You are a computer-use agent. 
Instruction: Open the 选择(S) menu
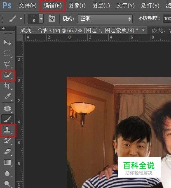coord(150,6)
